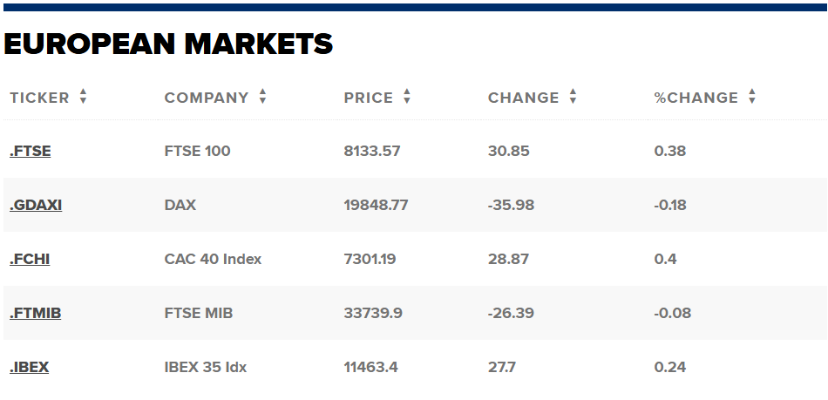The width and height of the screenshot is (828, 400).
Task: Open the .FCHI ticker link
Action: pyautogui.click(x=30, y=259)
